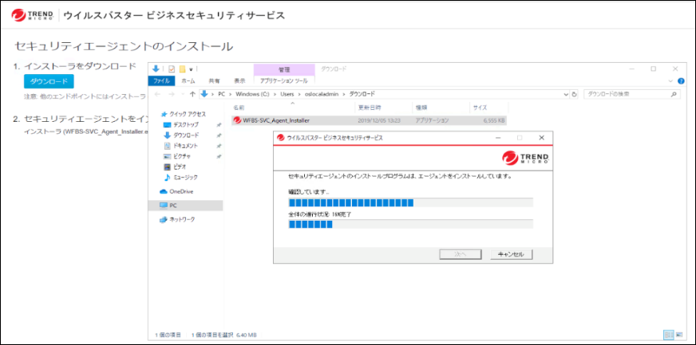
Task: Open OneDrive in the navigation pane
Action: (x=180, y=191)
